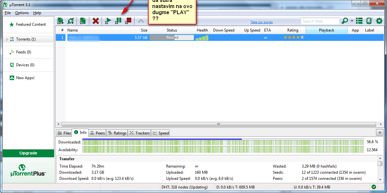
Task: Click the U: 0.0 kB/s upload status entry
Action: click(x=312, y=187)
